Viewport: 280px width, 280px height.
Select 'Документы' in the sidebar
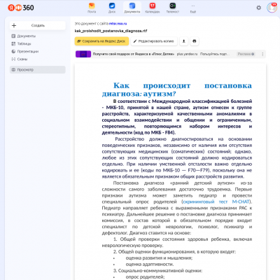click(x=26, y=36)
